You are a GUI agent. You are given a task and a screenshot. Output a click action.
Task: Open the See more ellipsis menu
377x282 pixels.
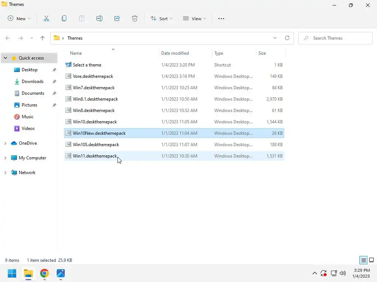[x=221, y=18]
